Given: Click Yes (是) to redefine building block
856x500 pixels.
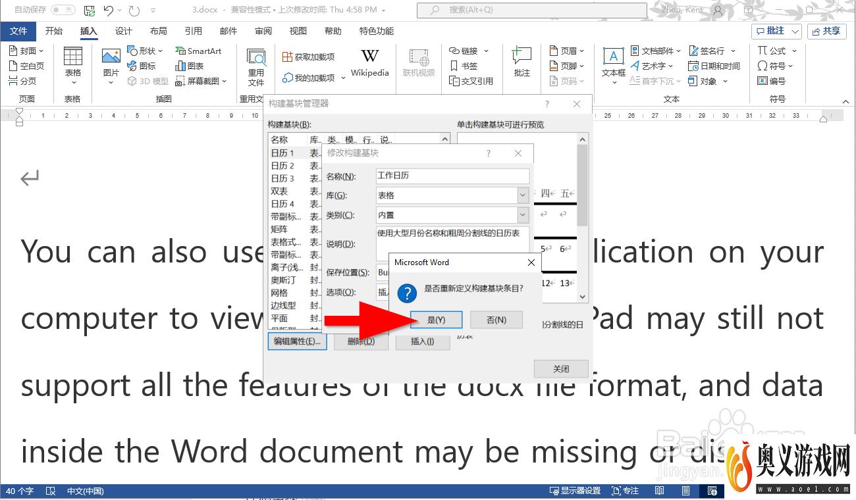Looking at the screenshot, I should click(x=436, y=320).
